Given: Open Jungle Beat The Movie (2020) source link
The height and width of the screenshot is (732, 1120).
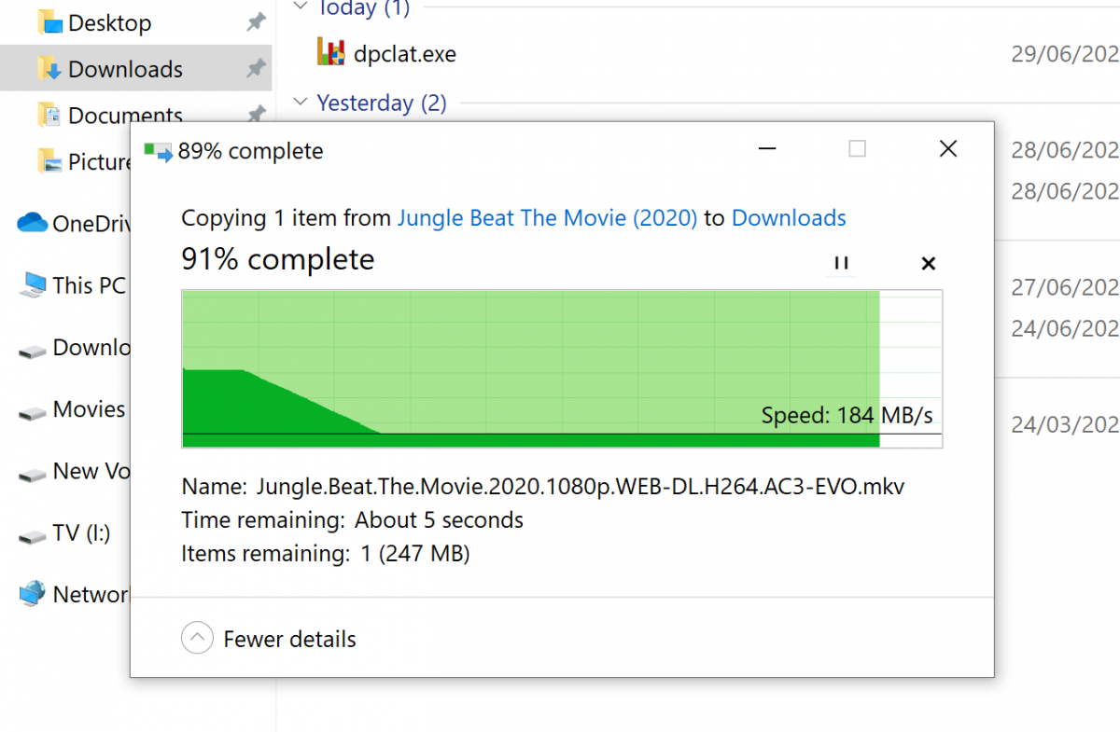Looking at the screenshot, I should point(547,218).
